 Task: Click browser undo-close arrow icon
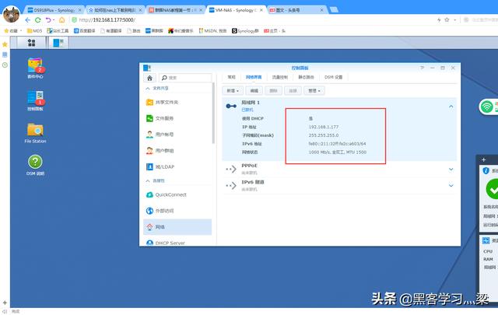tap(48, 20)
